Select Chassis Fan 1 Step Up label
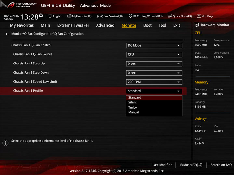234x175 pixels. [29, 64]
